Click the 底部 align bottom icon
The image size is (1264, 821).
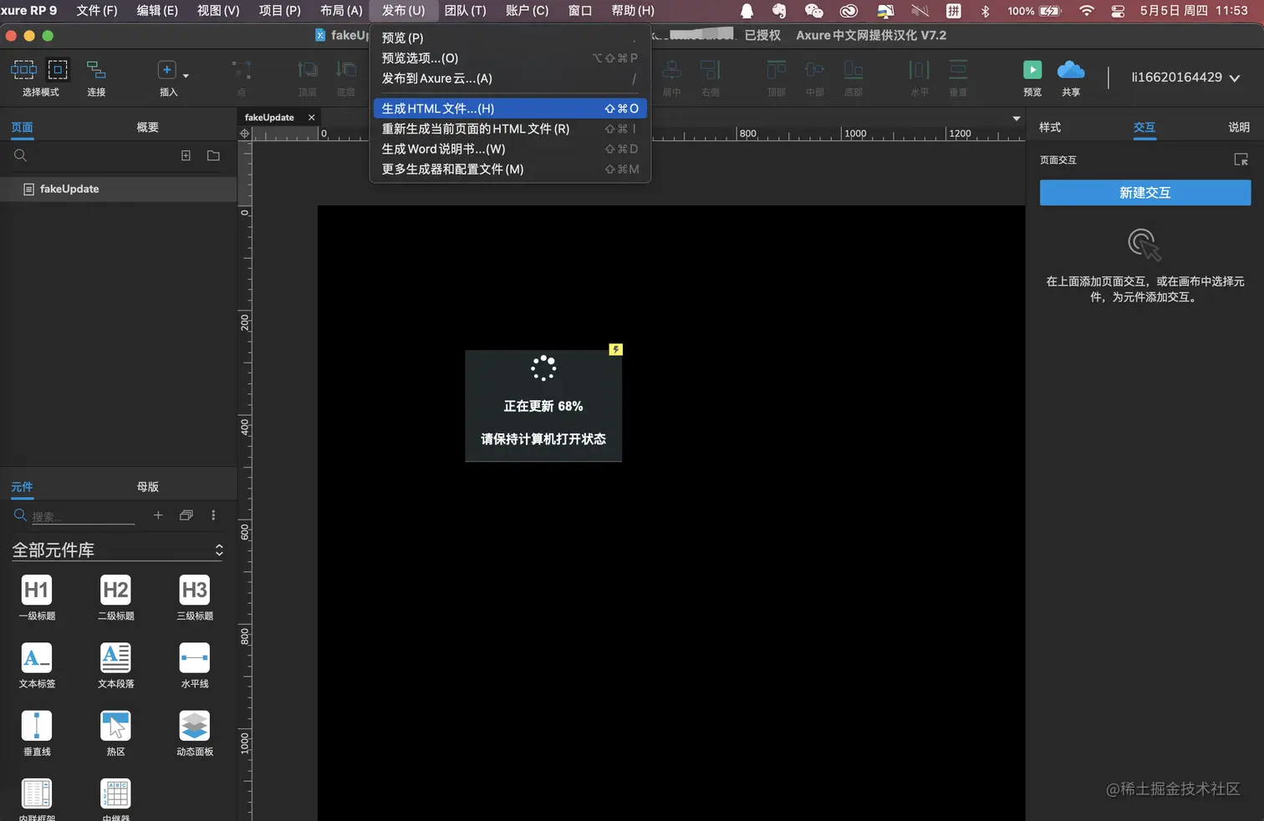[854, 70]
